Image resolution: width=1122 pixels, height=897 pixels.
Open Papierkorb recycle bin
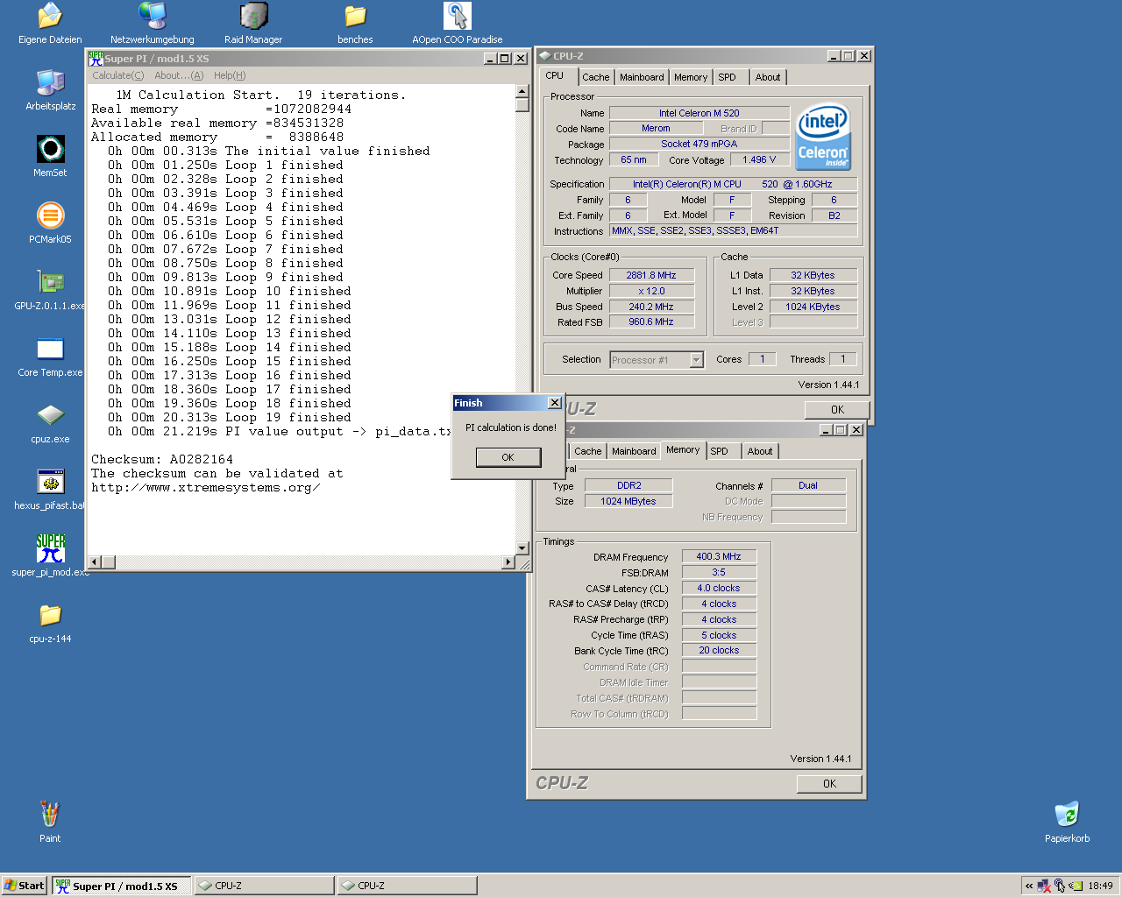pos(1067,823)
